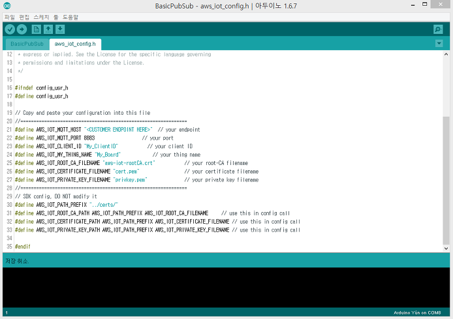The width and height of the screenshot is (453, 319).
Task: Click the "// your endpoint" comment
Action: tap(179, 130)
